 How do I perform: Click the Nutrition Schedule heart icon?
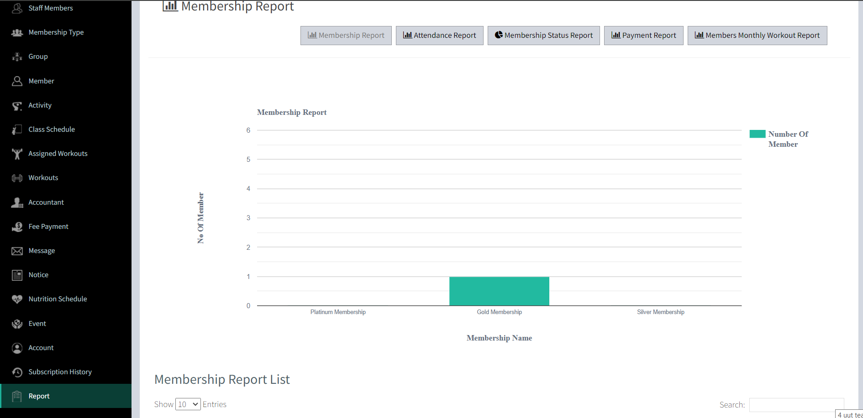pos(17,299)
